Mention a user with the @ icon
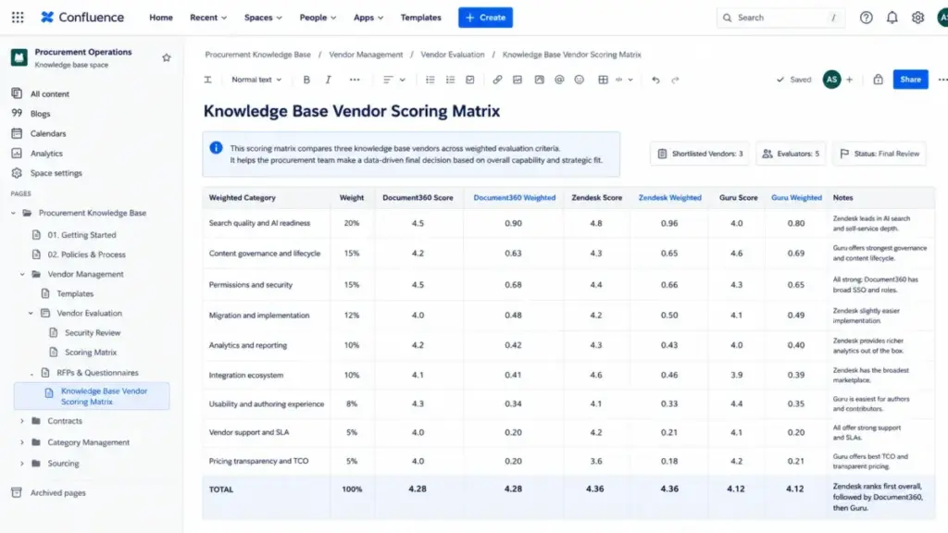Image resolution: width=948 pixels, height=533 pixels. coord(559,80)
